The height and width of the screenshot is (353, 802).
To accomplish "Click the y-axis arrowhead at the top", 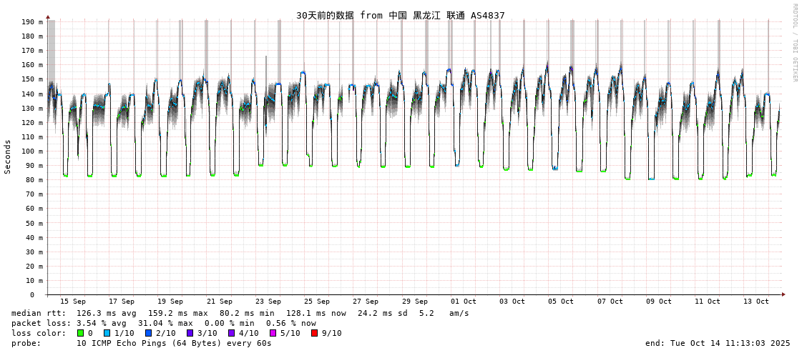I will (48, 16).
